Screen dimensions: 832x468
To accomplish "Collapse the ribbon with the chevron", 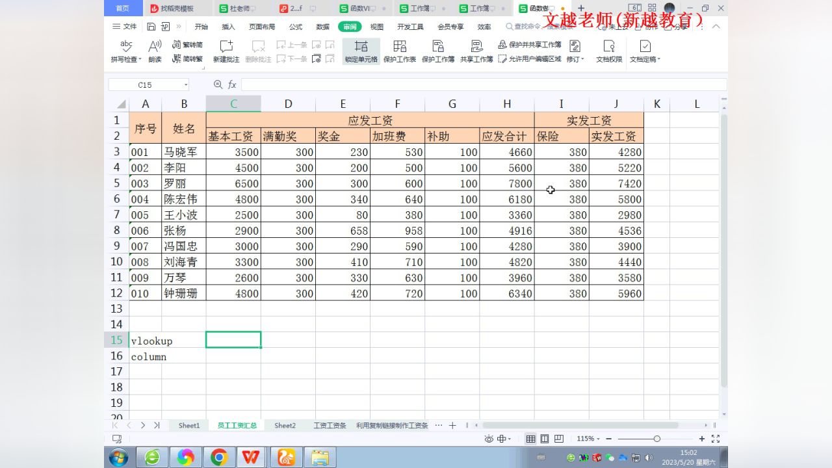I will [716, 27].
